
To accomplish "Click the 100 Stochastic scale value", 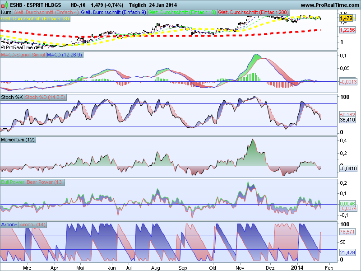I will click(345, 97).
